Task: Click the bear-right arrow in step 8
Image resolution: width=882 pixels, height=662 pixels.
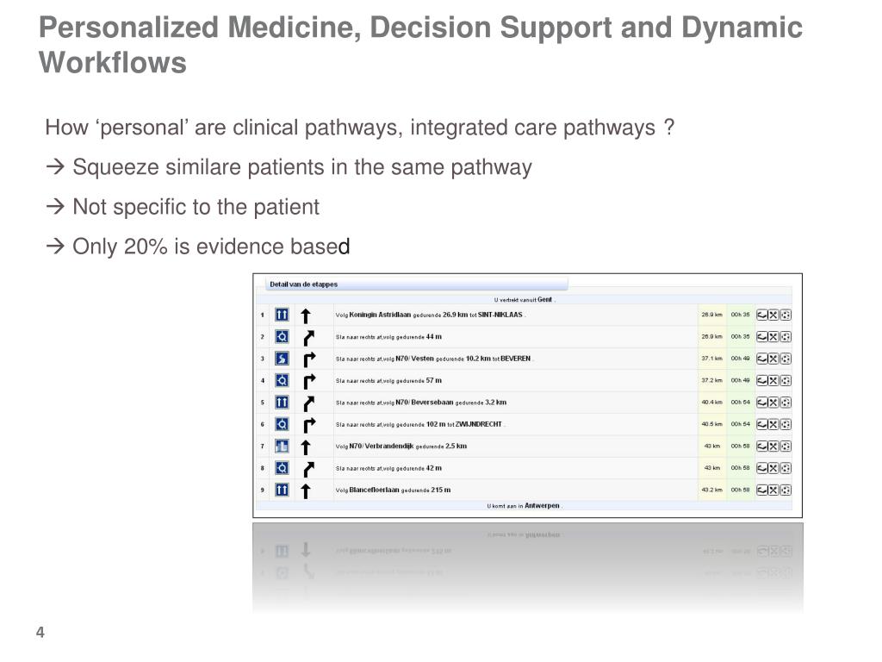Action: (309, 469)
